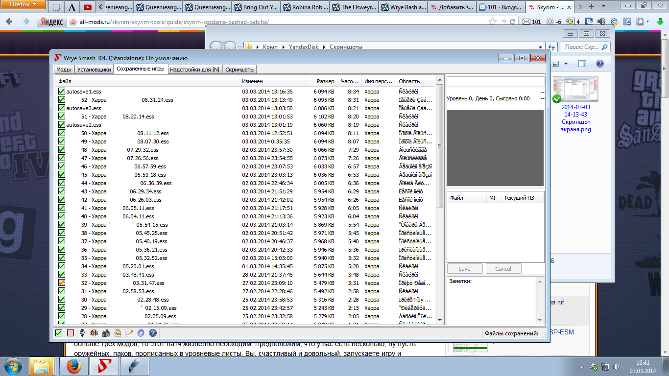Click the green checkmark launcher icon in Wrye Smash status bar

[x=59, y=333]
